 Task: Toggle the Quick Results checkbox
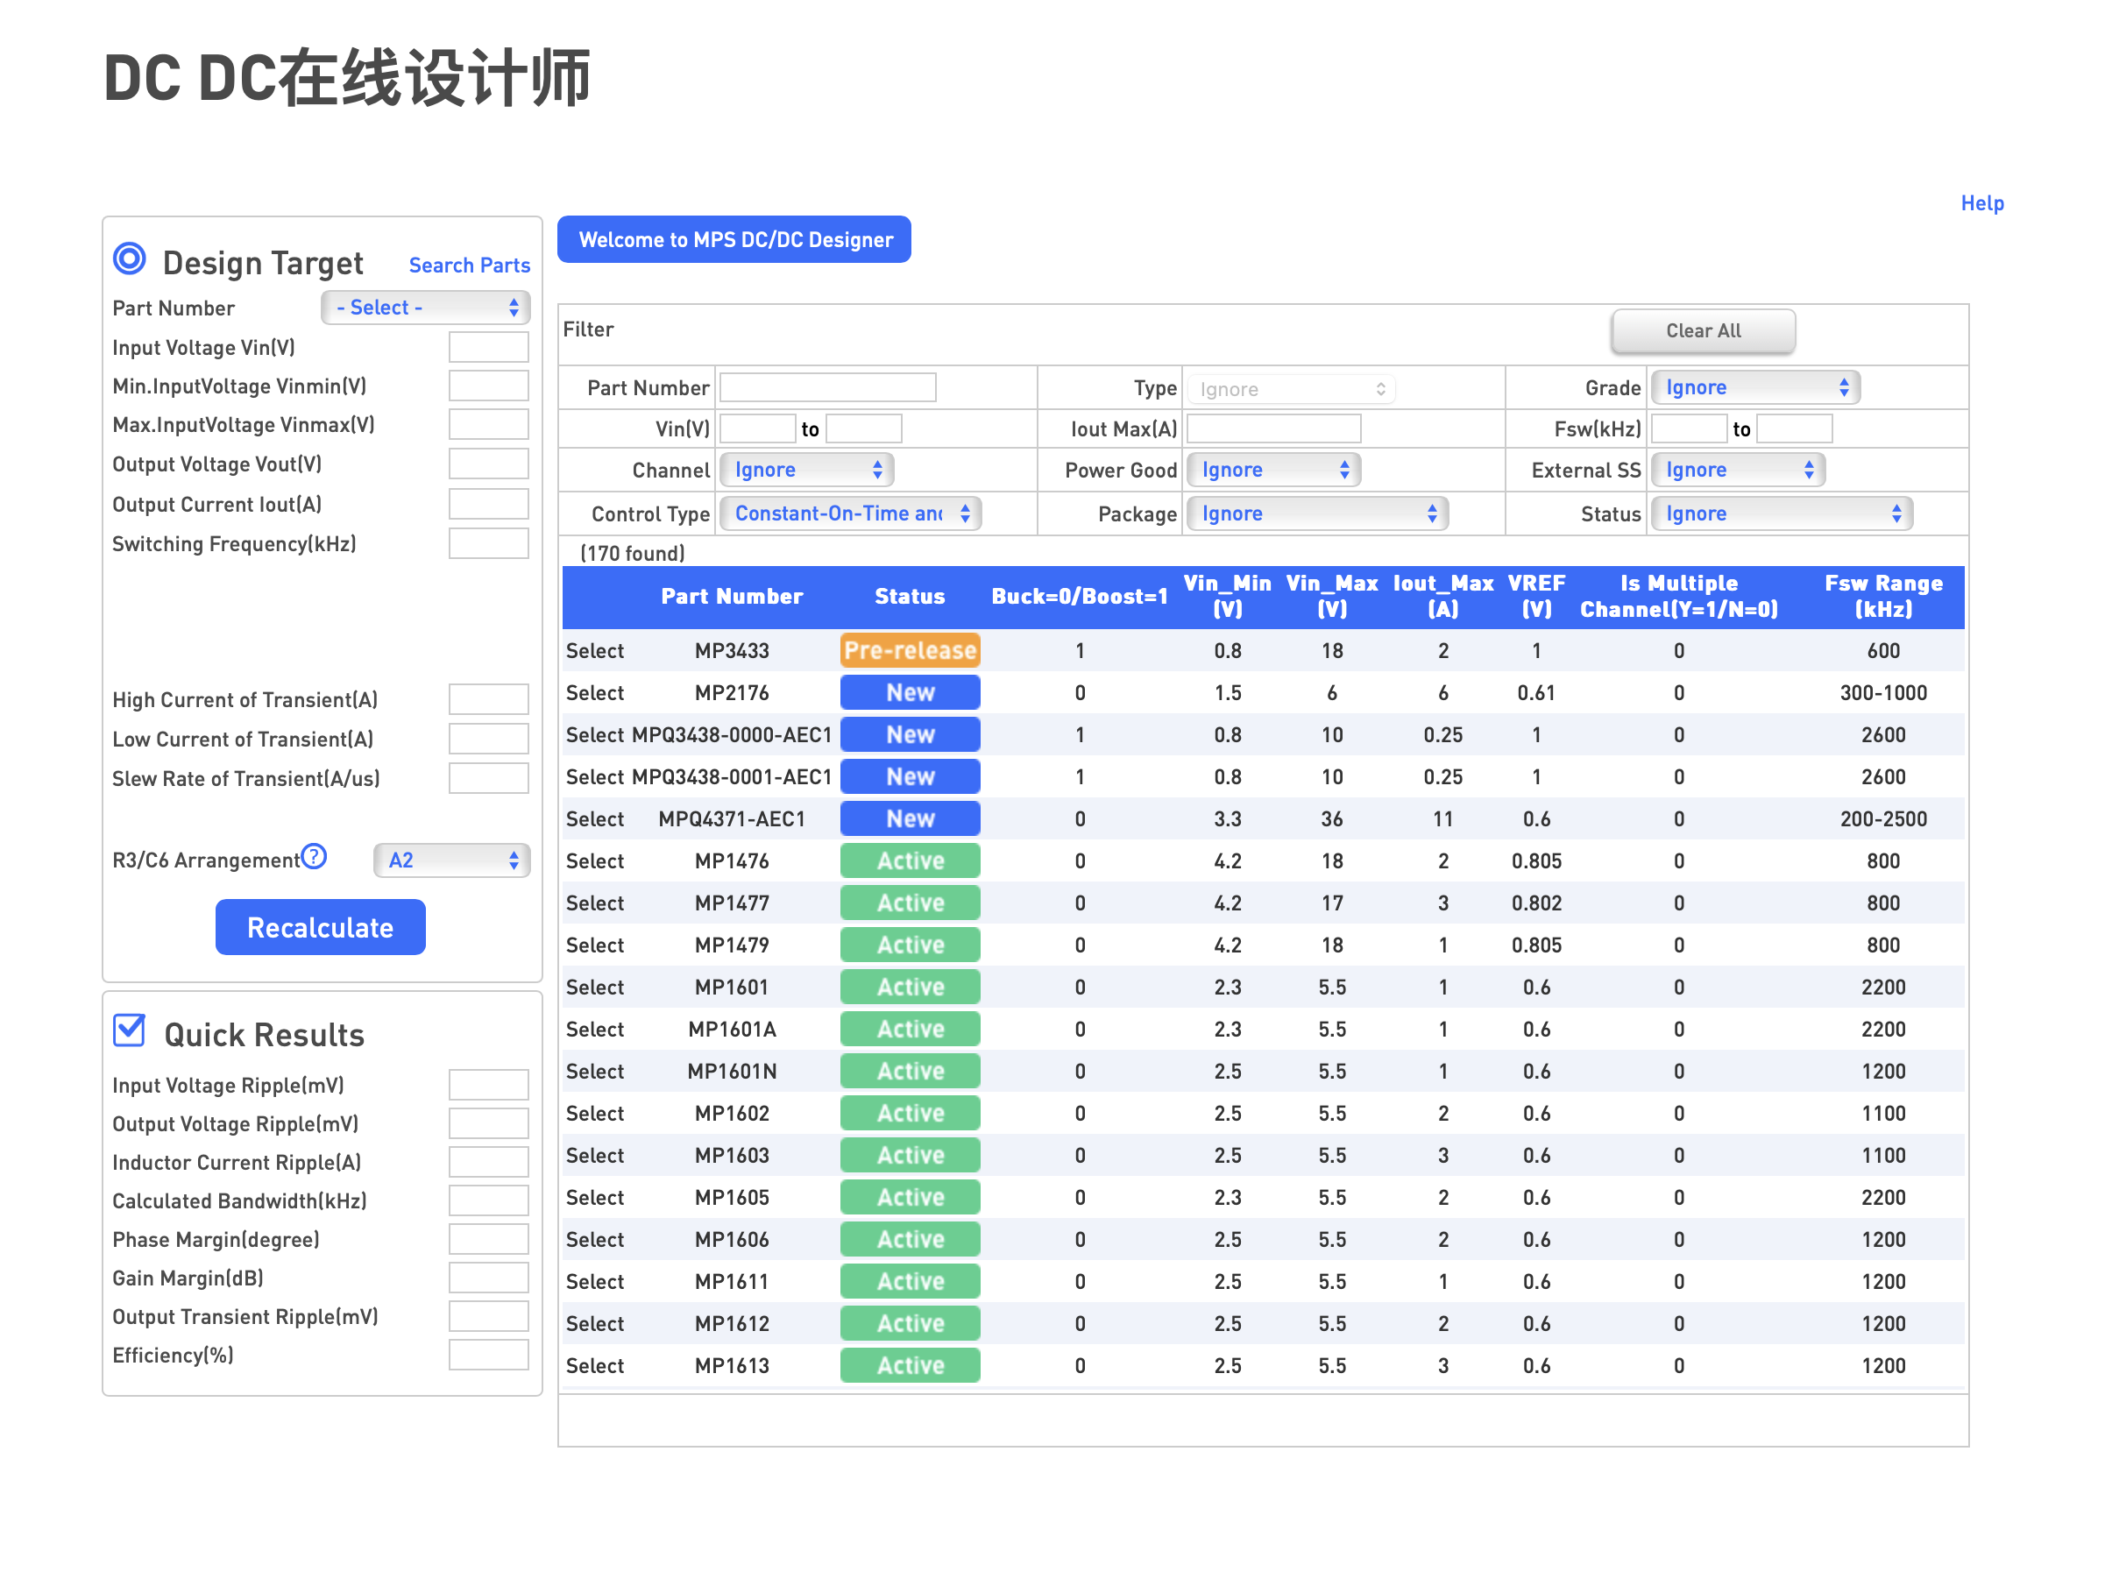[129, 1030]
